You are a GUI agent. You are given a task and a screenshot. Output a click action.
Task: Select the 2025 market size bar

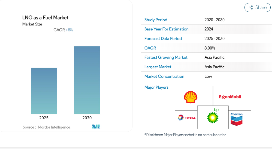click(x=44, y=91)
